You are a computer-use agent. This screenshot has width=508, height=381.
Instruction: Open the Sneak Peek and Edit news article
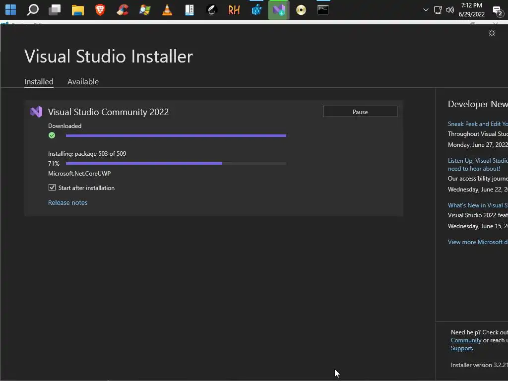pos(478,124)
